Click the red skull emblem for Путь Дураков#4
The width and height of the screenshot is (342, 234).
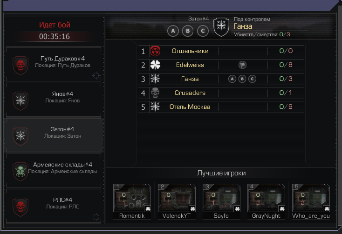click(x=21, y=65)
